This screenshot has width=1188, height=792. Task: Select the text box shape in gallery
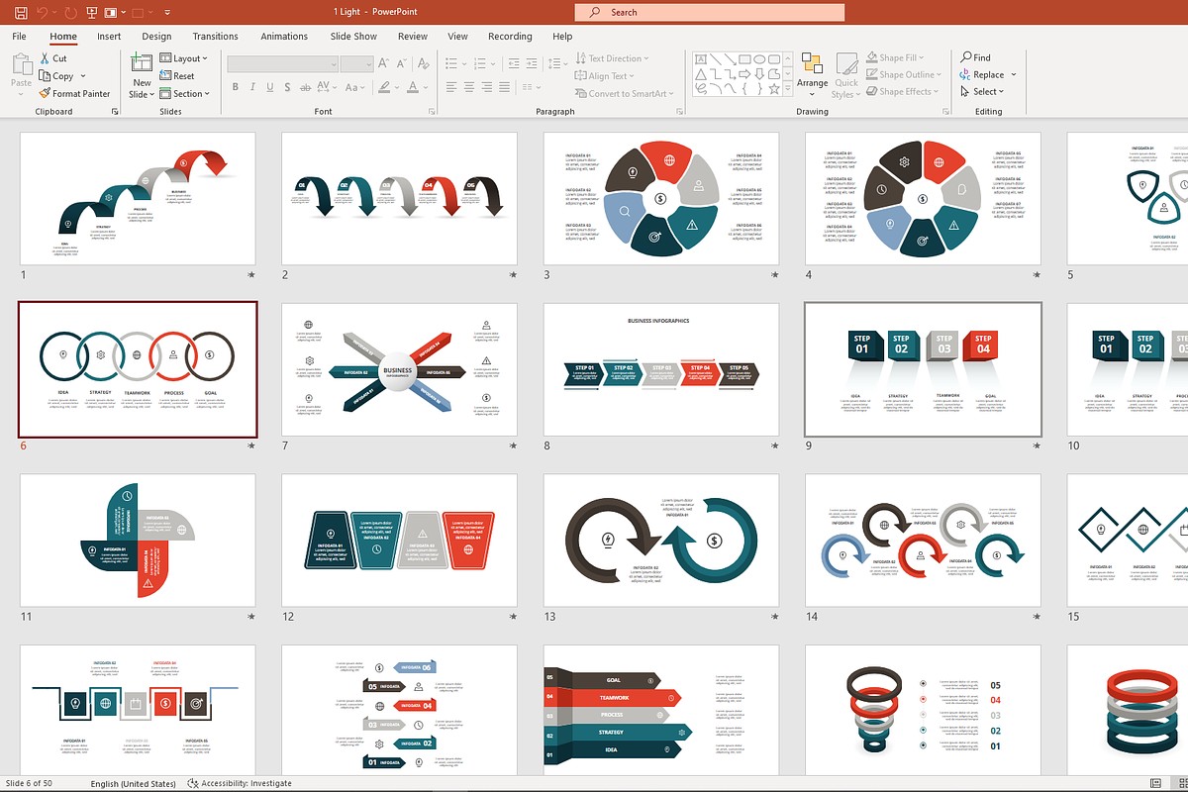point(701,58)
